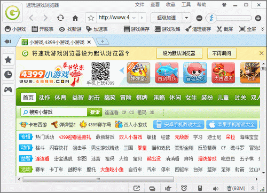Open 找新游 toolbar shortcut
This screenshot has width=267, height=193.
[x=70, y=29]
